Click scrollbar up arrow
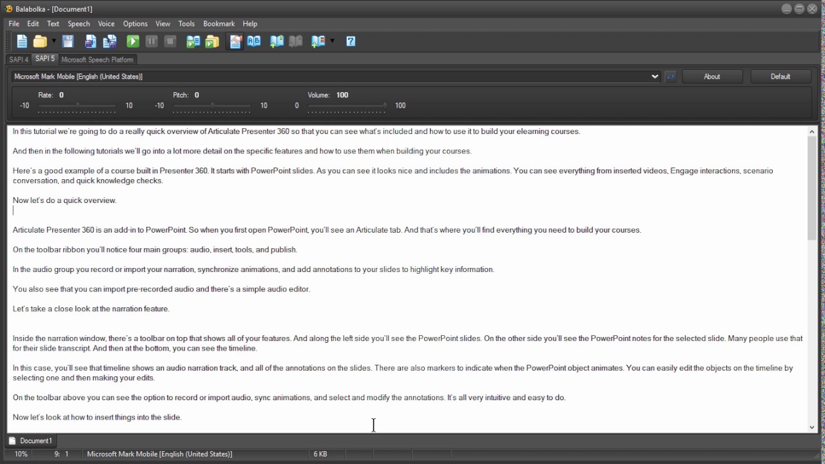 pyautogui.click(x=811, y=131)
